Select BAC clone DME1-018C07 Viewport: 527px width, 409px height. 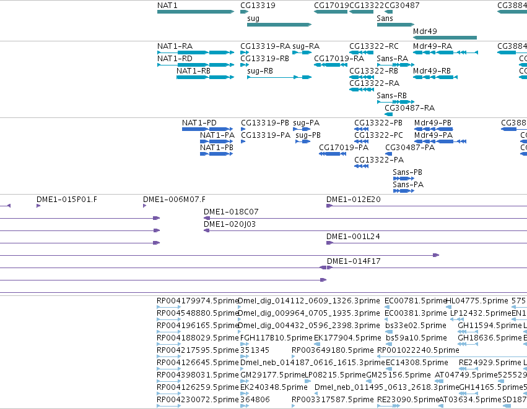click(365, 218)
